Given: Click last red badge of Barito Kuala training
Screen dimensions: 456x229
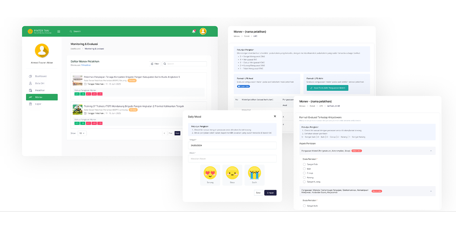Looking at the screenshot, I should pyautogui.click(x=100, y=94).
